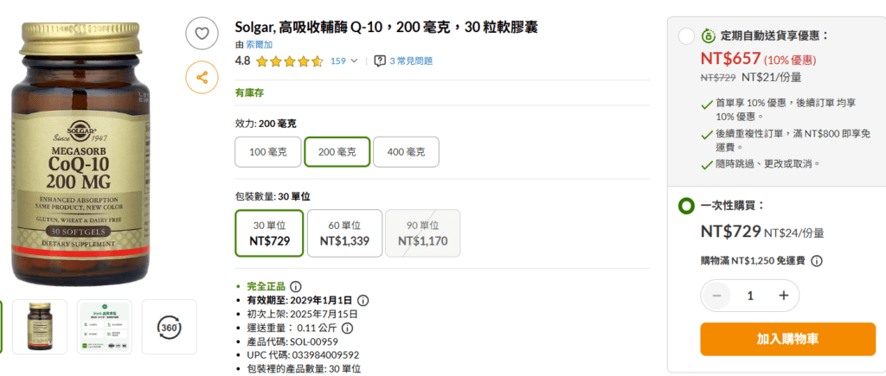Add product to wishlist with heart icon

202,34
